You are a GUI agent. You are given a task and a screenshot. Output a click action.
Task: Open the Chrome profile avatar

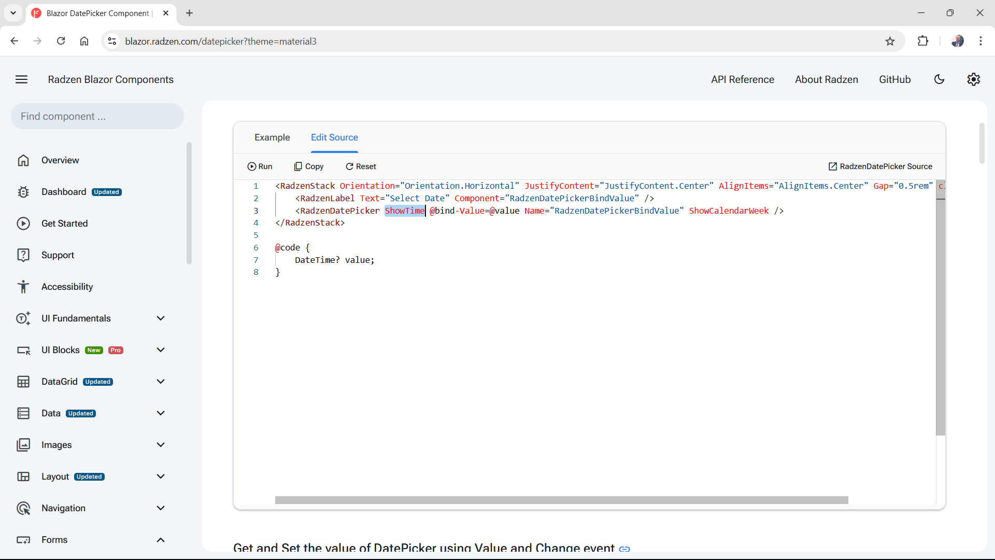957,41
